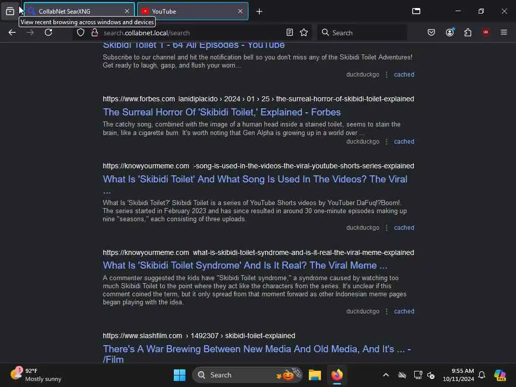Image resolution: width=516 pixels, height=387 pixels.
Task: Click duckduckgo engine label under Forbes result
Action: pyautogui.click(x=363, y=142)
